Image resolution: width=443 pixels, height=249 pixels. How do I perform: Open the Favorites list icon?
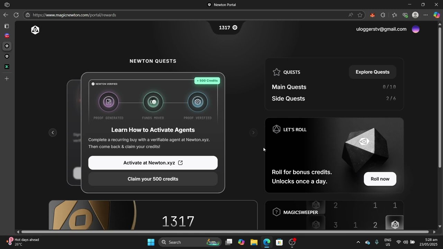pyautogui.click(x=395, y=15)
